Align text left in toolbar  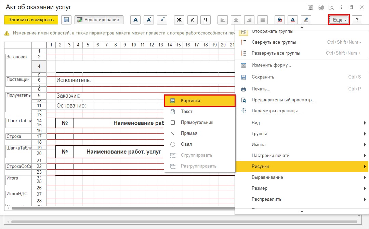222,20
